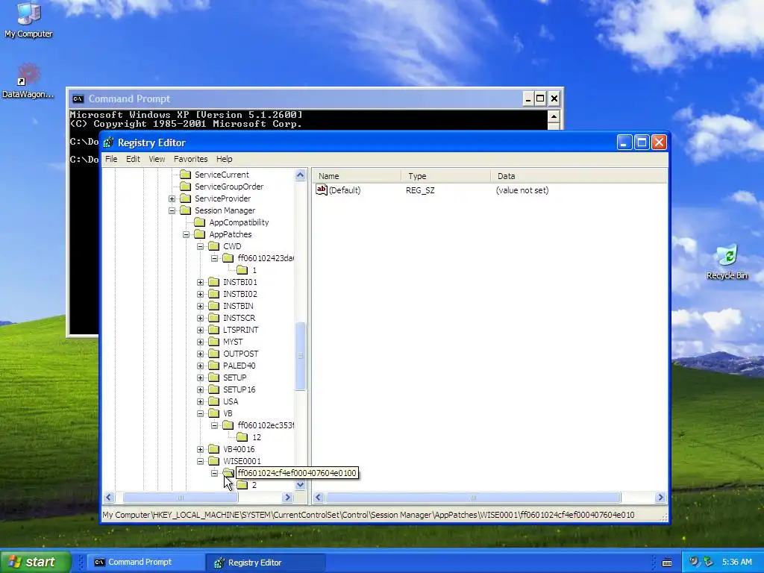This screenshot has height=573, width=764.
Task: Select the INSTBI01 folder icon
Action: tap(213, 282)
